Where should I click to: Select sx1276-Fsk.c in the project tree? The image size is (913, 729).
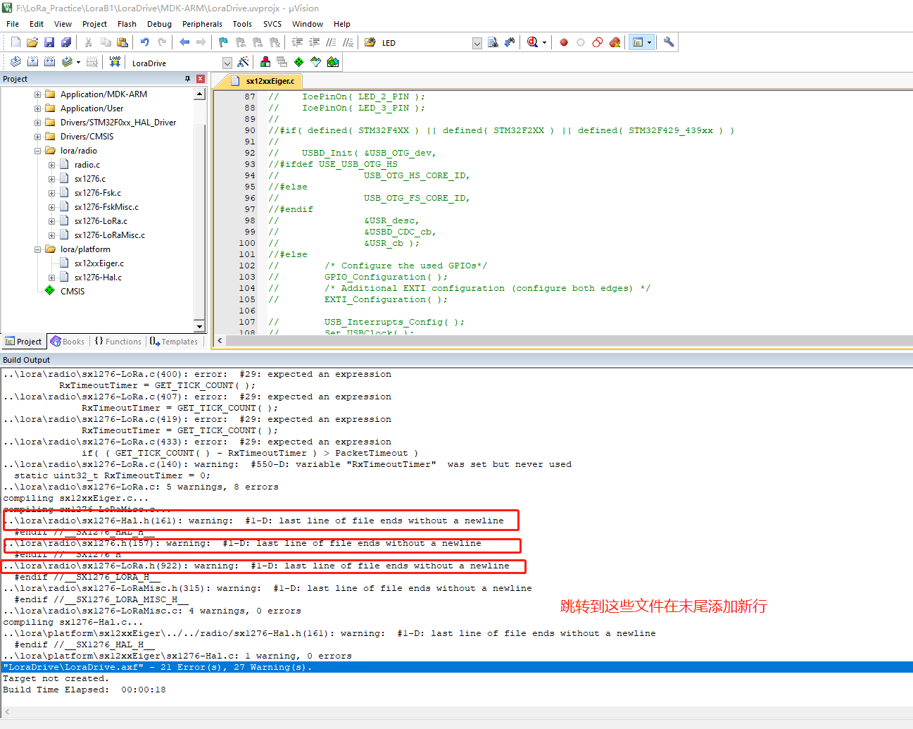tap(97, 193)
